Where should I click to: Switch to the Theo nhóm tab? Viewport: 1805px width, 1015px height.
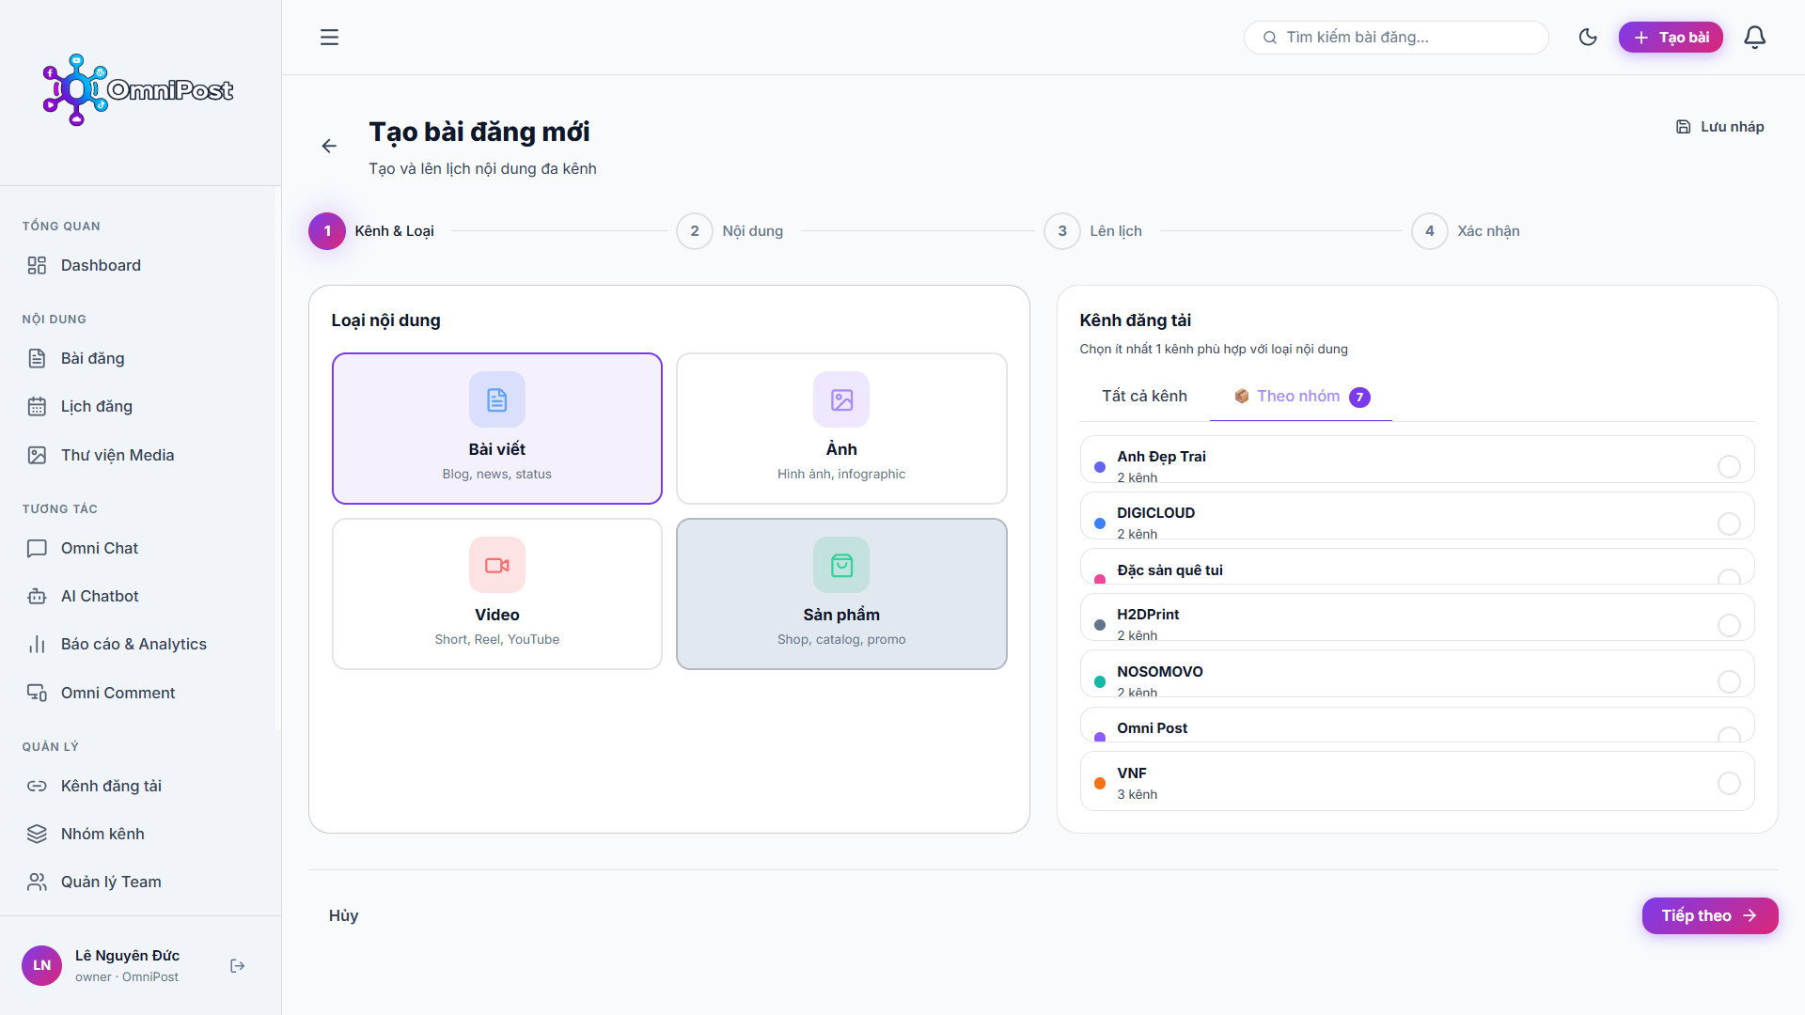(x=1301, y=397)
